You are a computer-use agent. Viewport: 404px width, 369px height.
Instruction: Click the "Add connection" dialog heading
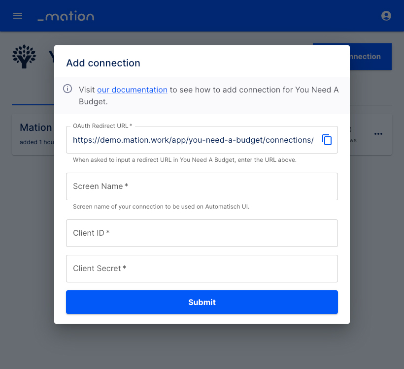[103, 63]
